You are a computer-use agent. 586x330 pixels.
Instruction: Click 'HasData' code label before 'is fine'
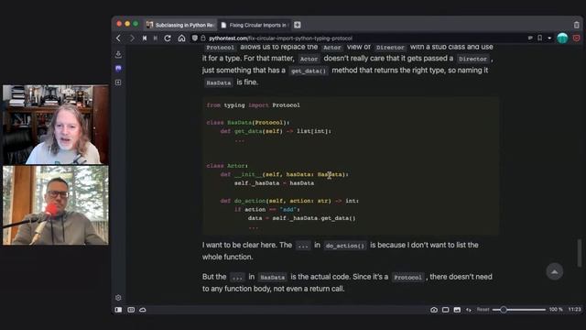pyautogui.click(x=219, y=82)
